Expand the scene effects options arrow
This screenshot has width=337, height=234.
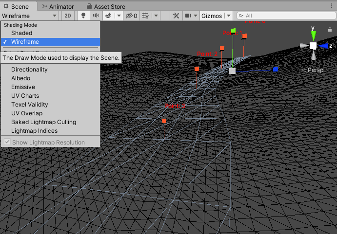pyautogui.click(x=119, y=16)
